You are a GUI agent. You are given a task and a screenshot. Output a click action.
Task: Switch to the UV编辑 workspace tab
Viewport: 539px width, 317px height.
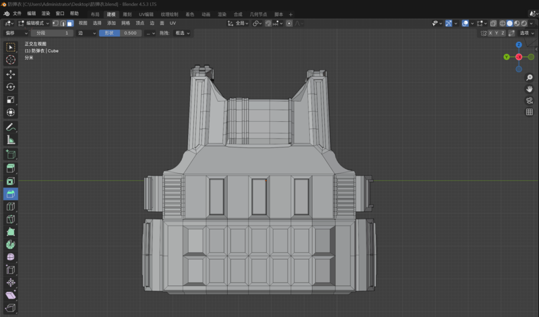tap(146, 14)
